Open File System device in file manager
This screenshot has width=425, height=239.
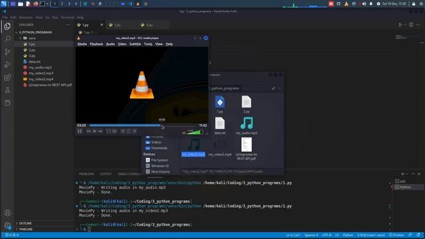point(157,160)
